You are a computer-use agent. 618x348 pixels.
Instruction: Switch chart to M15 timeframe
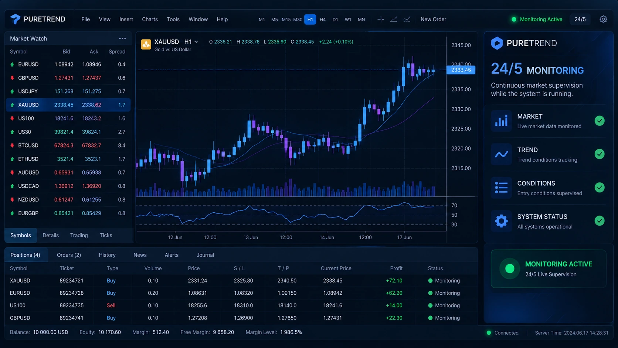point(286,20)
